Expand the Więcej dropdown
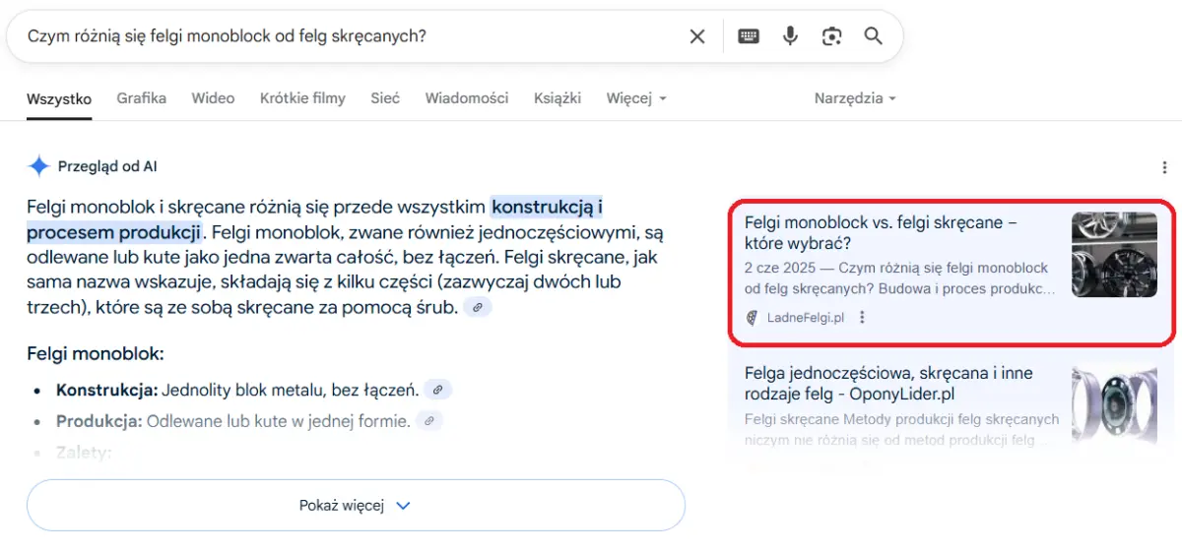1182x552 pixels. click(x=636, y=98)
